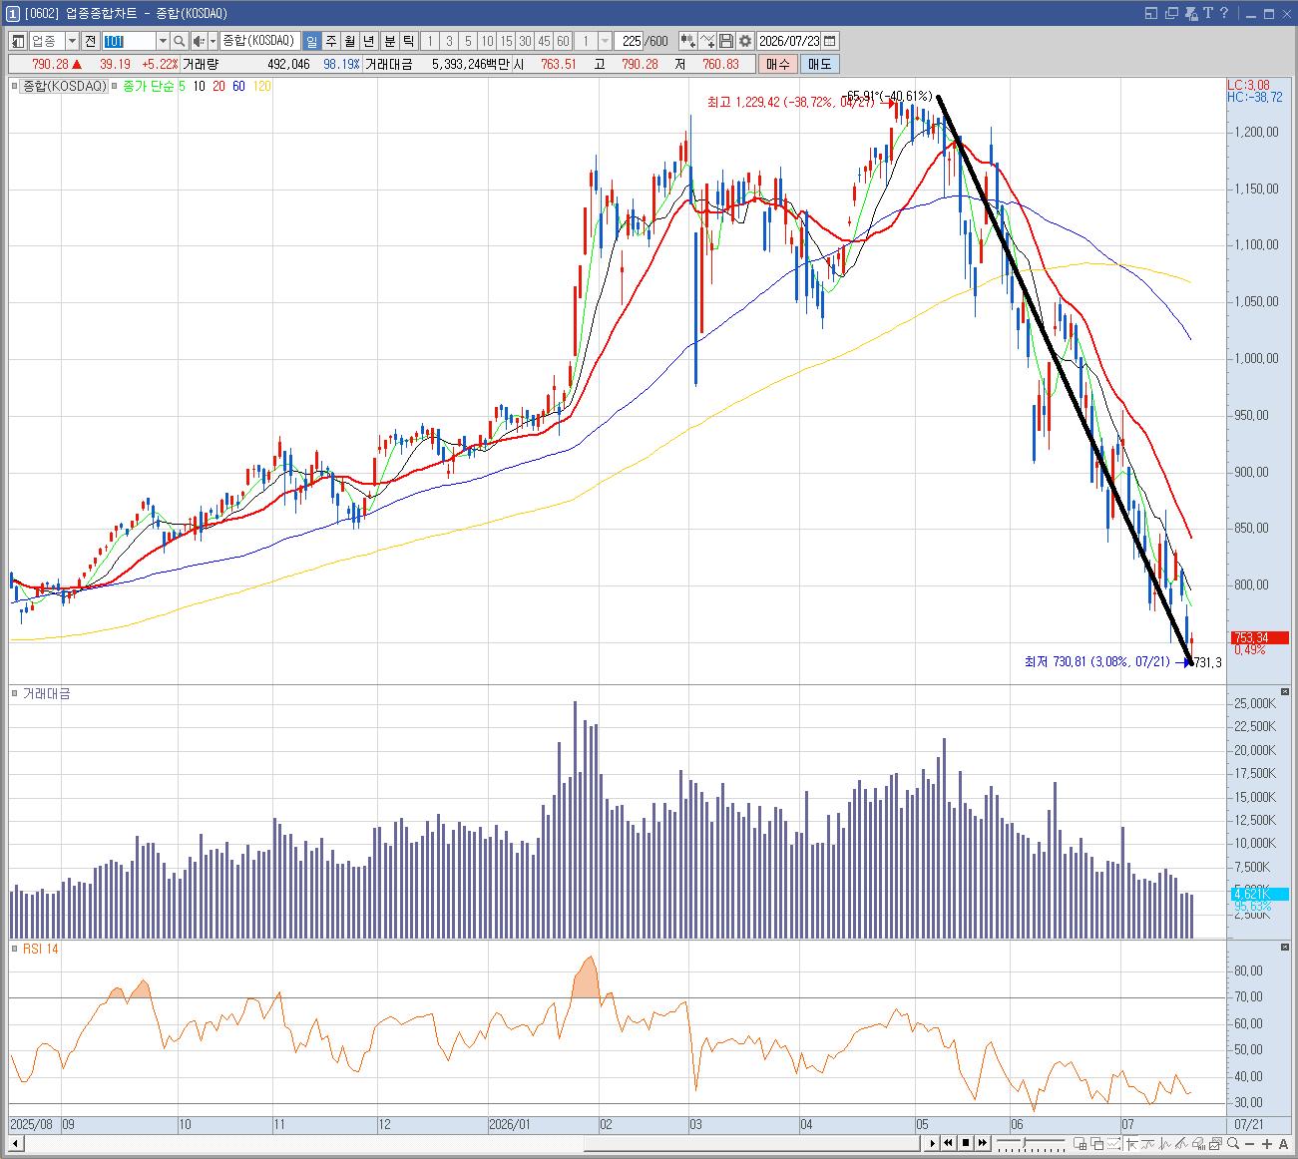Click the zoom-in plus icon at bottom right

[1267, 1143]
